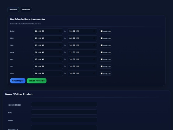The width and height of the screenshot is (173, 130).
Task: Edit TER closing time 10:00 PM
Action: coord(82,45)
